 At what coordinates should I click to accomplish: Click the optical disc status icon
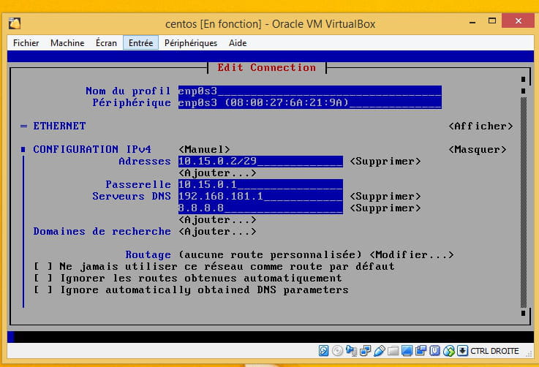point(337,352)
